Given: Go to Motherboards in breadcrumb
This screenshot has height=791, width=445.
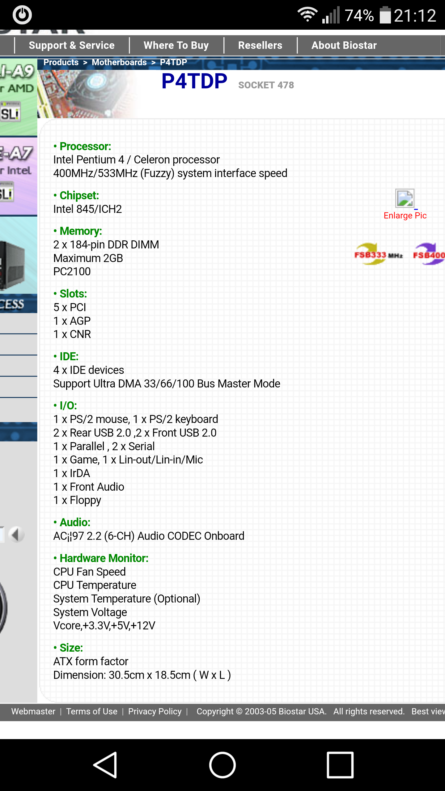Looking at the screenshot, I should coord(119,62).
